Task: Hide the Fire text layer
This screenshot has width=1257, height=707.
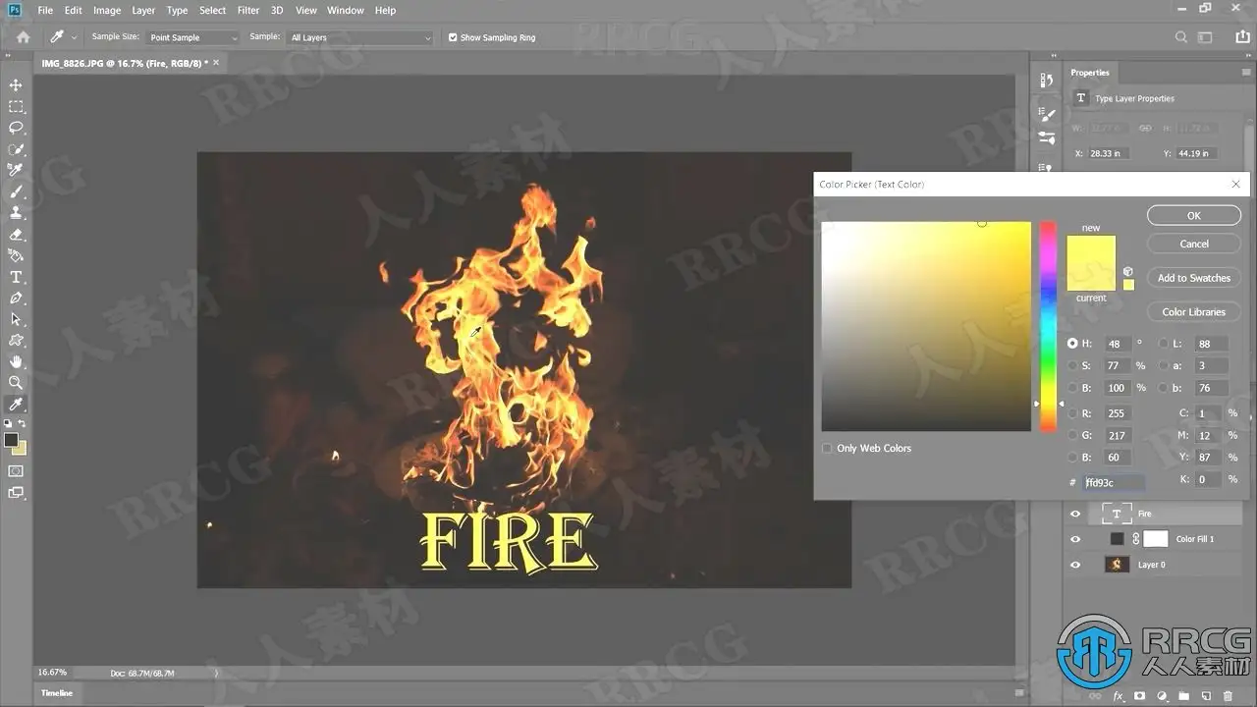Action: (x=1075, y=514)
